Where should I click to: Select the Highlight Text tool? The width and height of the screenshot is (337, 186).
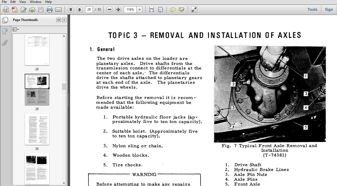click(182, 10)
